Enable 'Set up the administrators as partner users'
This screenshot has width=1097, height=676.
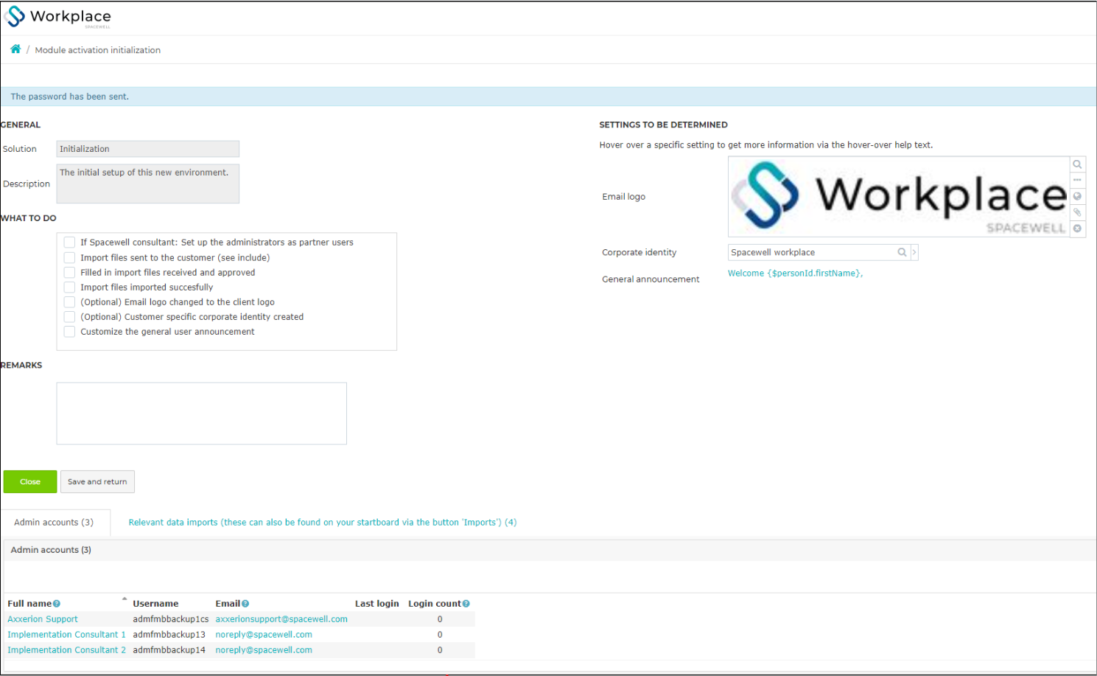click(x=69, y=242)
